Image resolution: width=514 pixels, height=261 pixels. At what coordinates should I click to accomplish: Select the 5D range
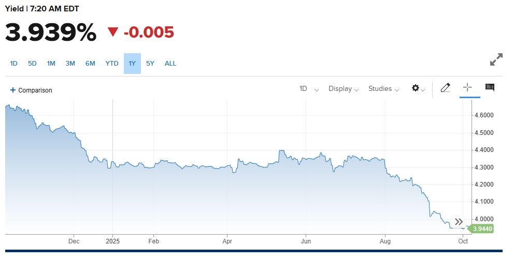pyautogui.click(x=32, y=64)
